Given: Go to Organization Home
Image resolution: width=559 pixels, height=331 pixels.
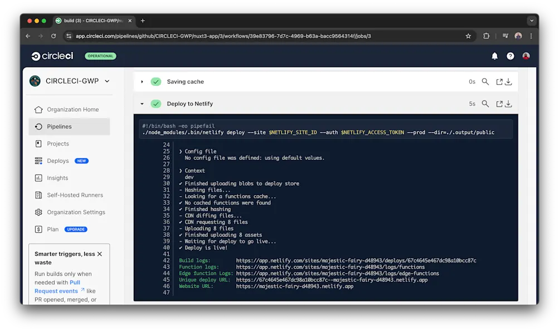Looking at the screenshot, I should pos(69,109).
